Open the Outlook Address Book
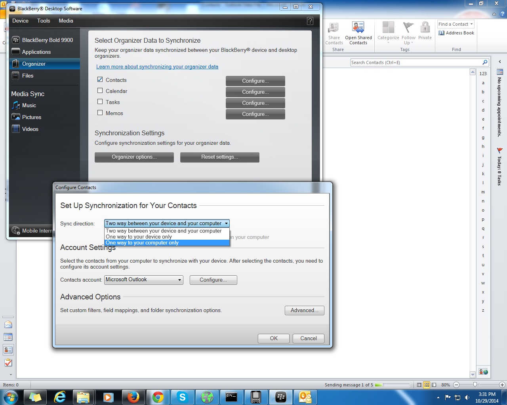Image resolution: width=507 pixels, height=405 pixels. coord(456,33)
